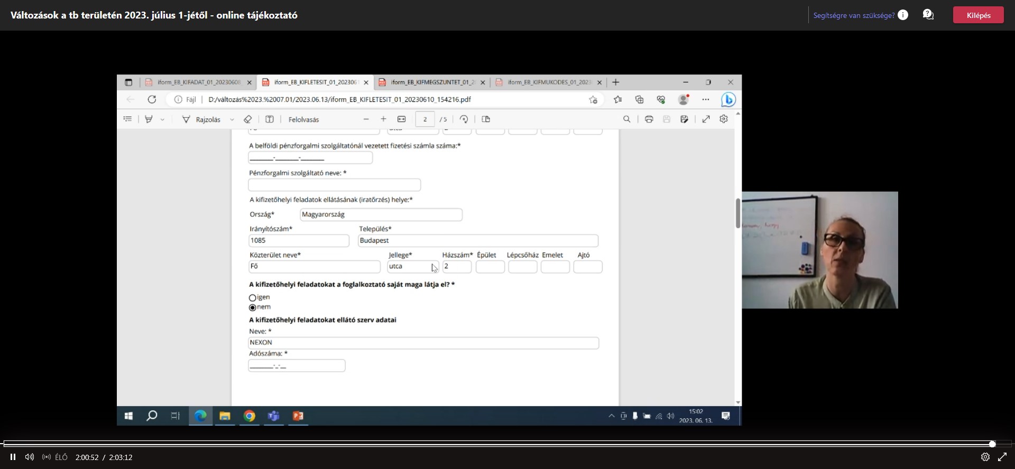
Task: Open the PDF search magnifier
Action: click(x=627, y=119)
